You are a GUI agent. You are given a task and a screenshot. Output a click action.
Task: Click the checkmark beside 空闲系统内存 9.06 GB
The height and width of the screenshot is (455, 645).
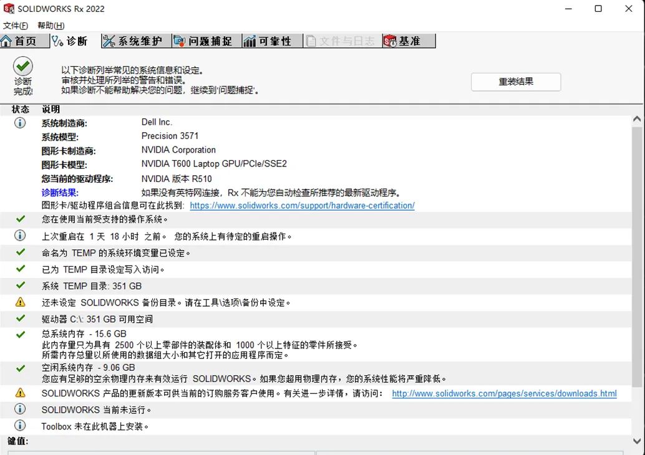20,369
